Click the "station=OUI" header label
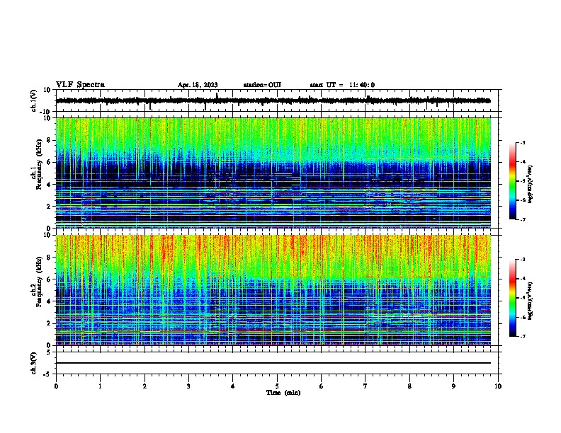 (x=262, y=85)
